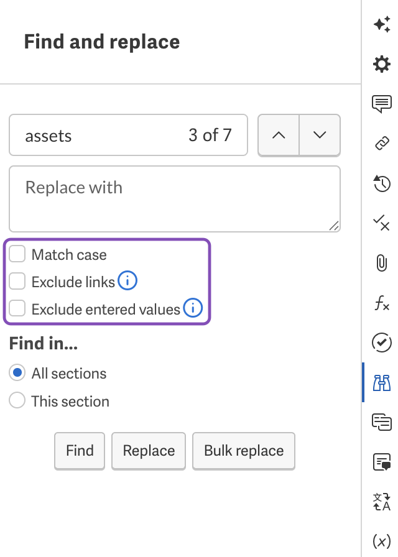Click the Find button
The image size is (398, 557).
tap(80, 451)
